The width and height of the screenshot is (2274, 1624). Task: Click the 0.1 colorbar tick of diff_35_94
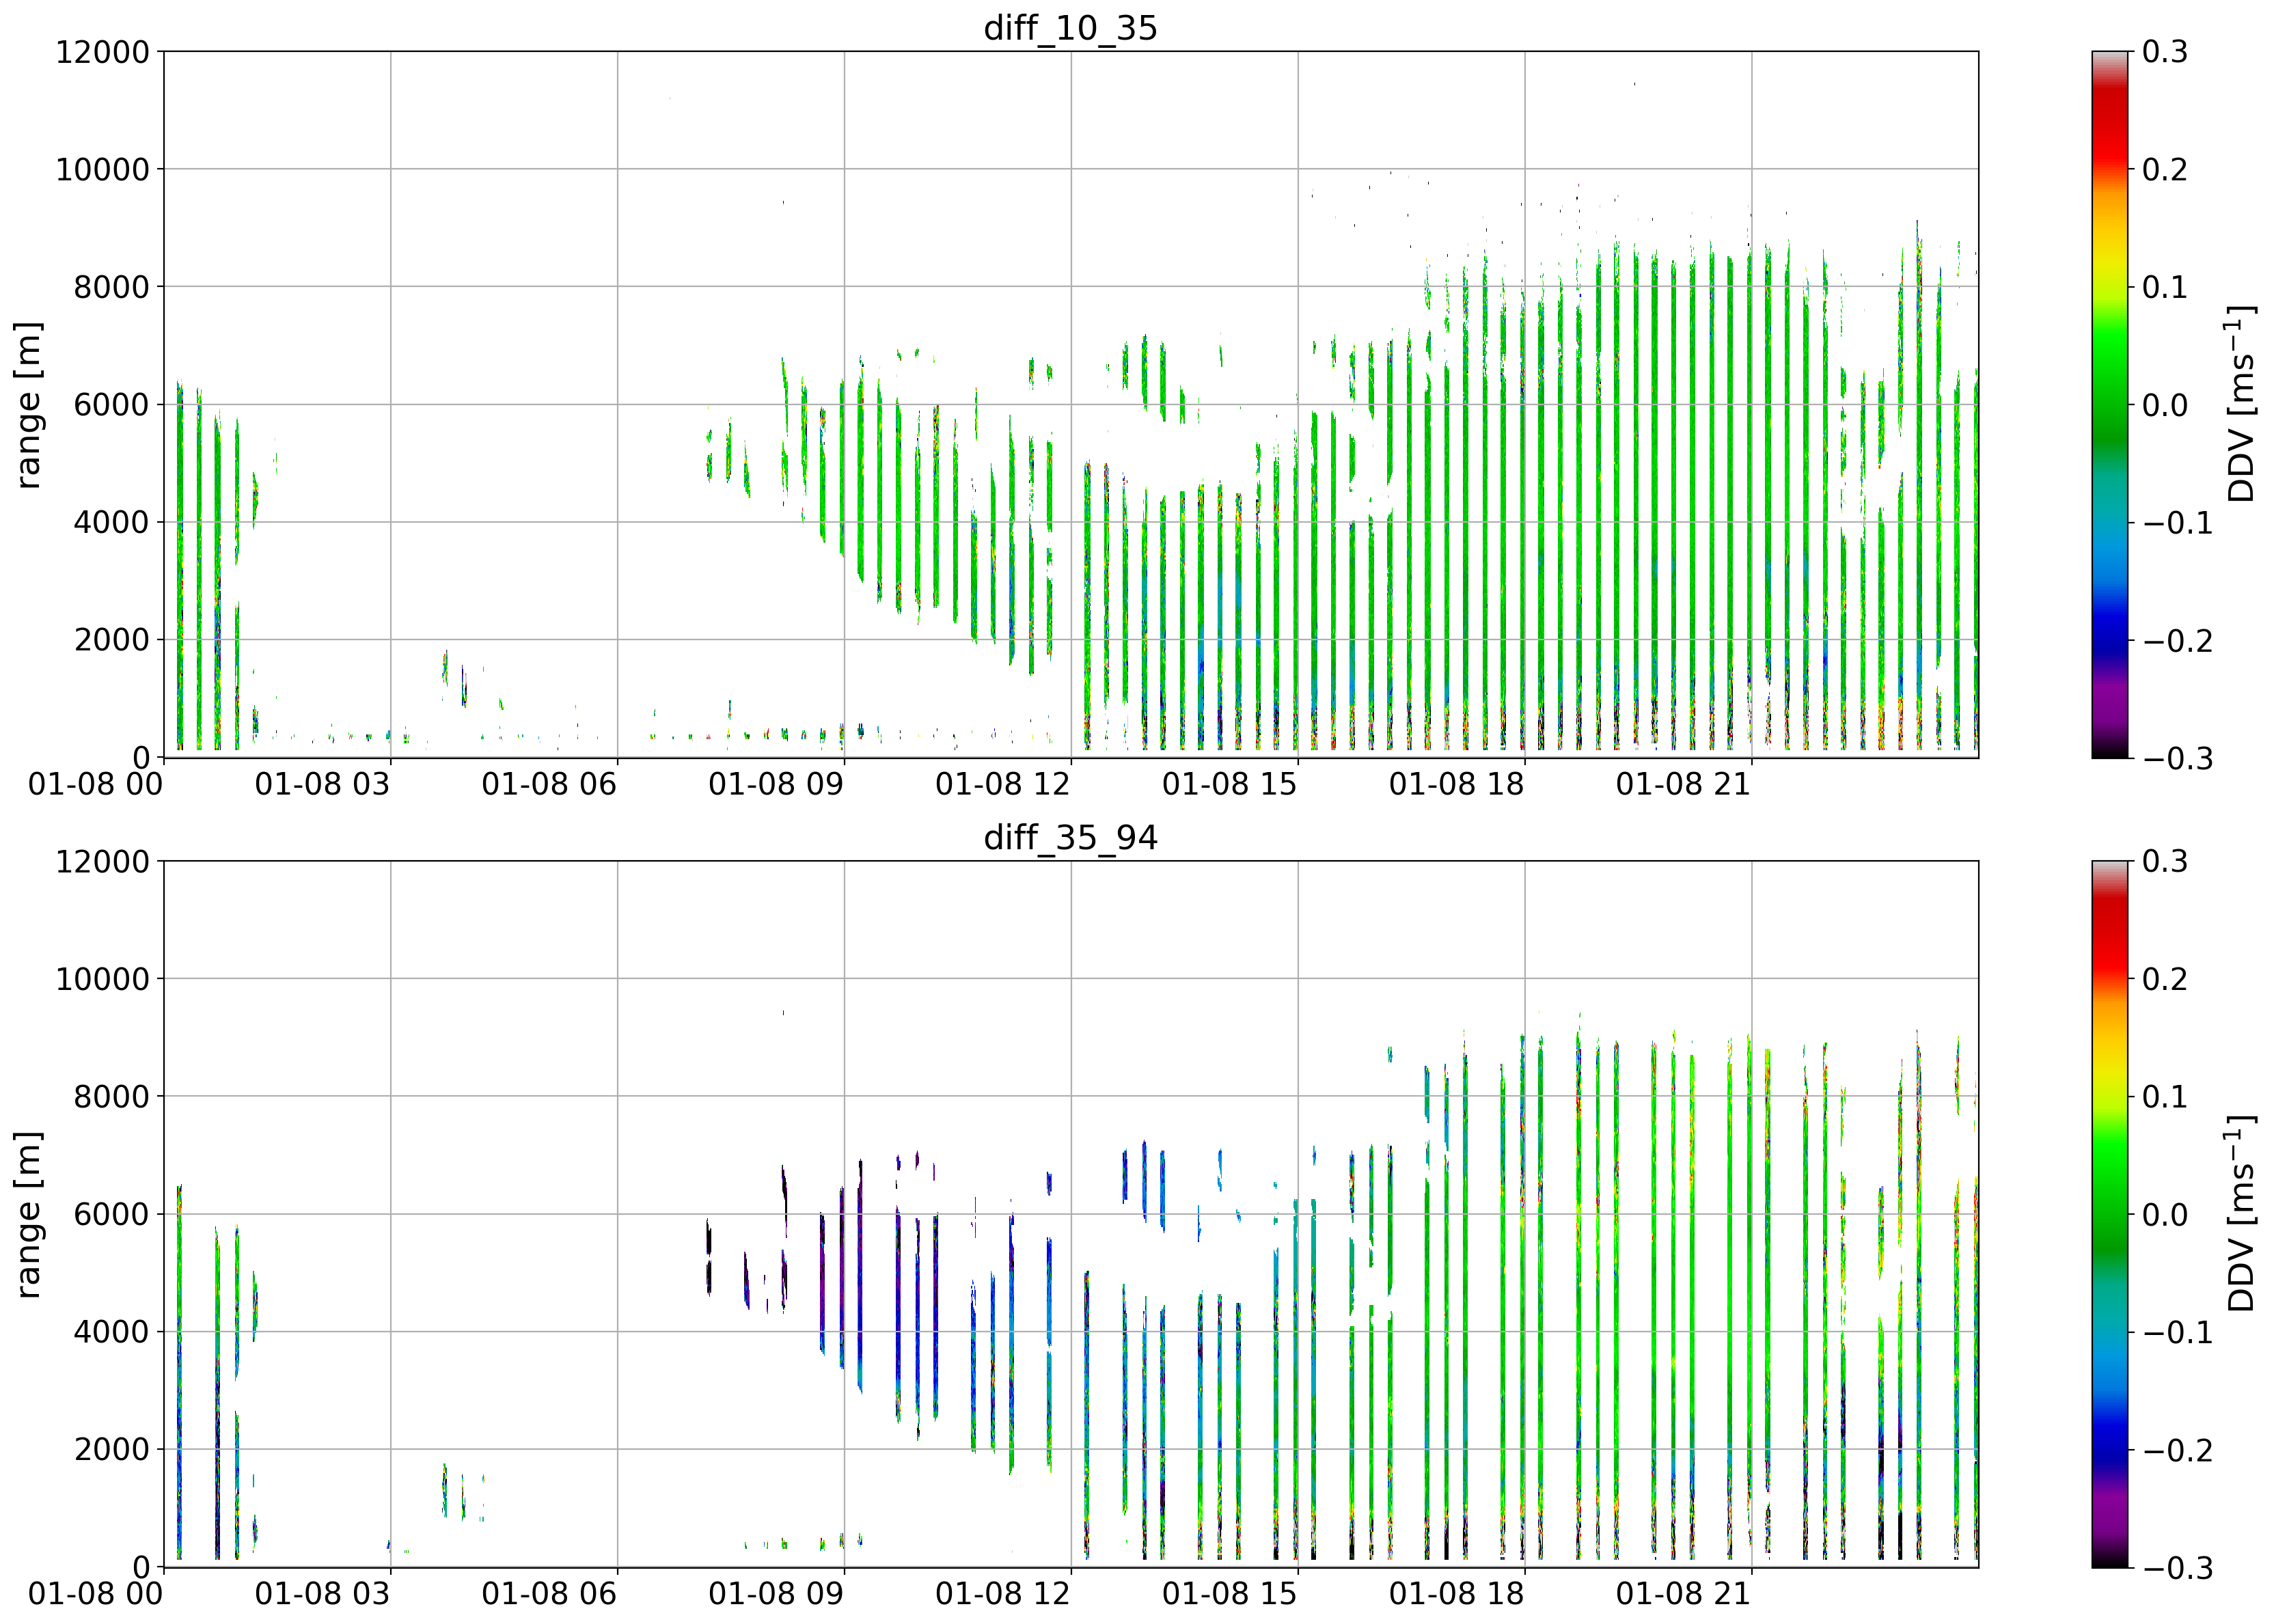[x=2165, y=1097]
